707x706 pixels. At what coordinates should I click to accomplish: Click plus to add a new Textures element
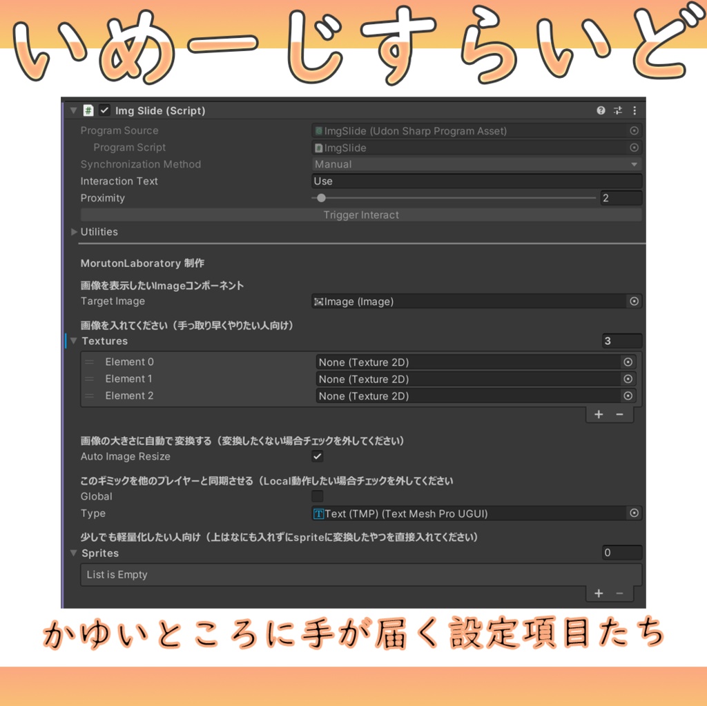pyautogui.click(x=598, y=414)
